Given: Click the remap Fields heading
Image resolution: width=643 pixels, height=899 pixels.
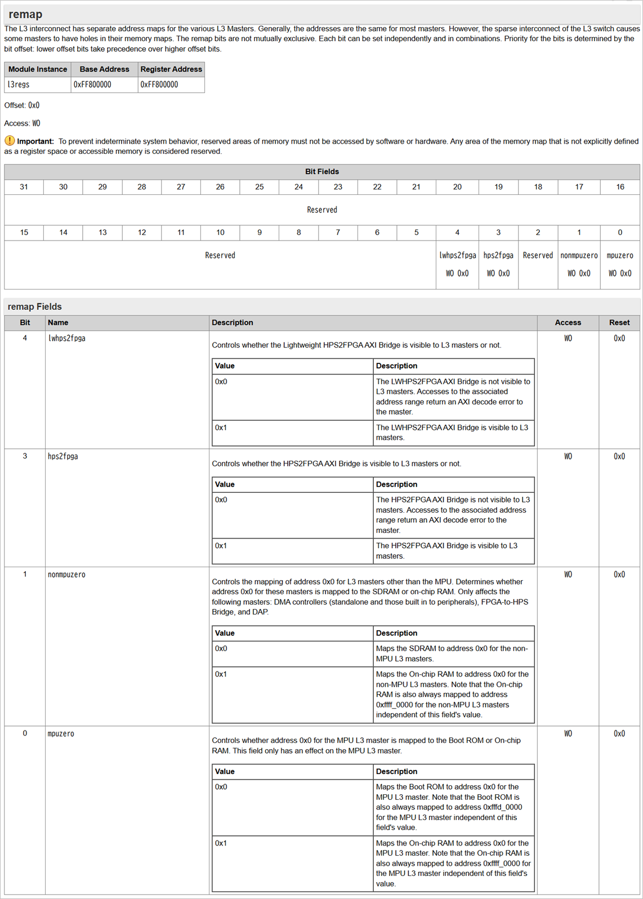Looking at the screenshot, I should tap(35, 307).
